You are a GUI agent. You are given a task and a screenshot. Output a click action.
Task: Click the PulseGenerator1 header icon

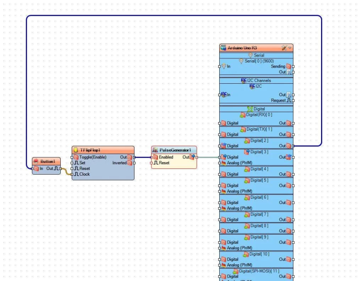[x=155, y=150]
